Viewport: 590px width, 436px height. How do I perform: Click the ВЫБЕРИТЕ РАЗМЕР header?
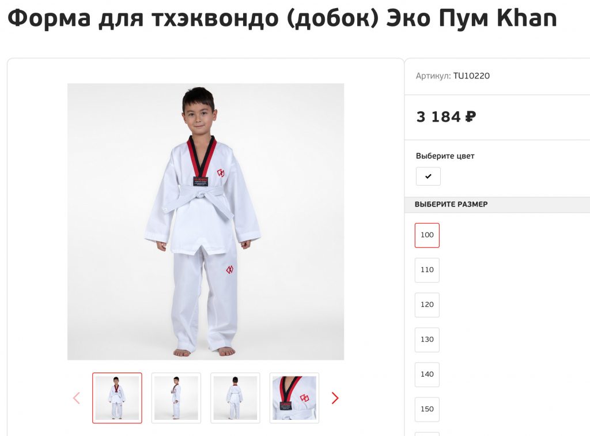tap(451, 204)
